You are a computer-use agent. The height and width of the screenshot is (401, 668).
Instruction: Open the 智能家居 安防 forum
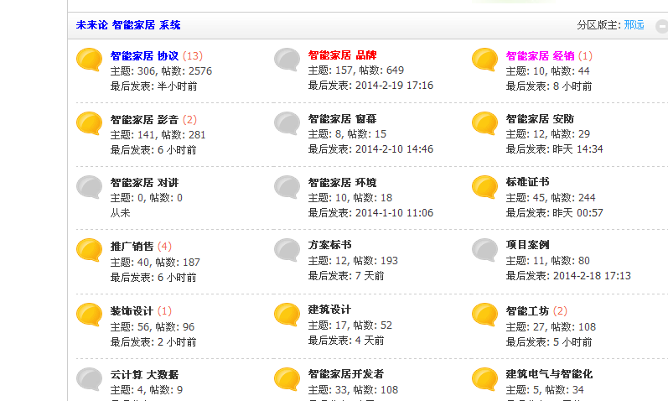[x=540, y=119]
